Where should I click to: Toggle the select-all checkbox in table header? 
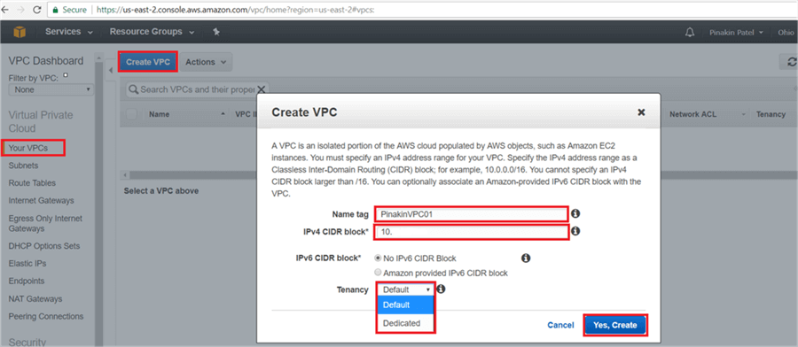coord(131,114)
